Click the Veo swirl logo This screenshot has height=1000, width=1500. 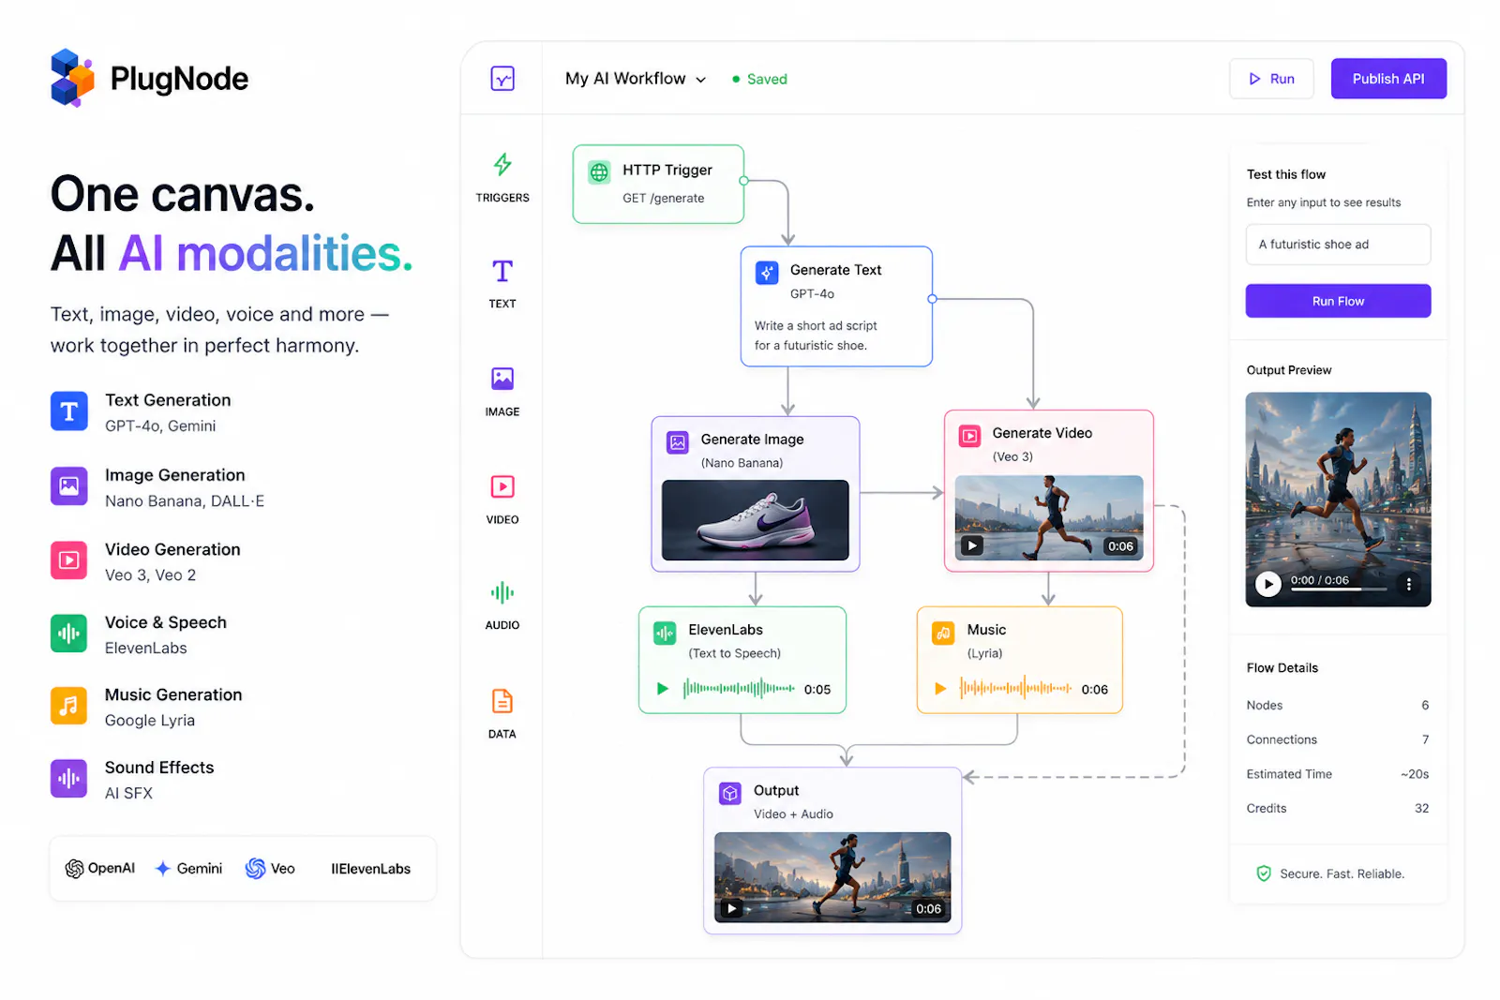tap(255, 869)
